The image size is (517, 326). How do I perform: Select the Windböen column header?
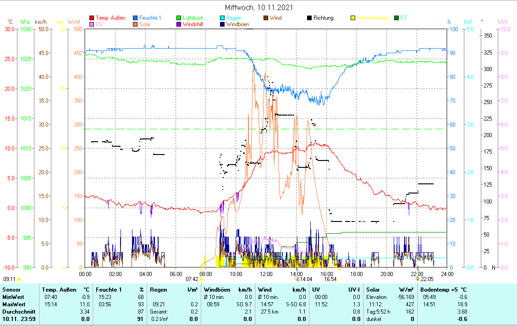[x=218, y=290]
